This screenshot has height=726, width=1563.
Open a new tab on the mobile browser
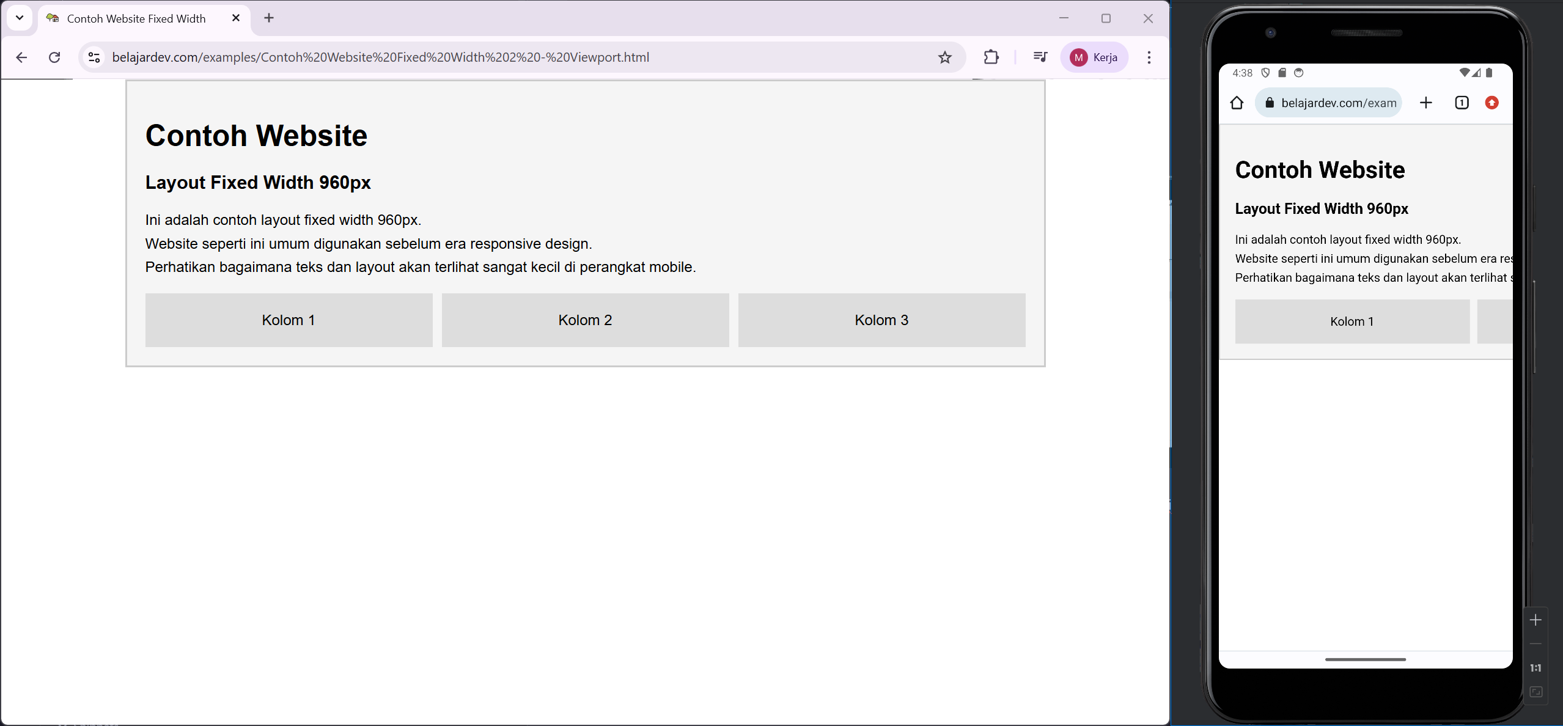tap(1427, 103)
